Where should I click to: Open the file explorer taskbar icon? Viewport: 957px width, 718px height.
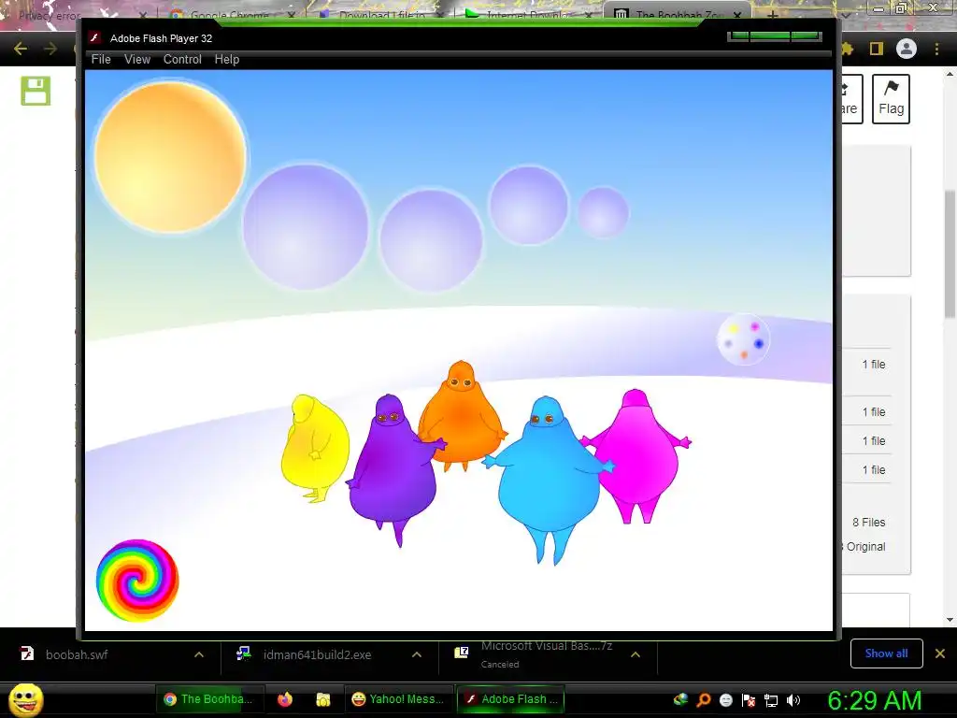(x=322, y=699)
